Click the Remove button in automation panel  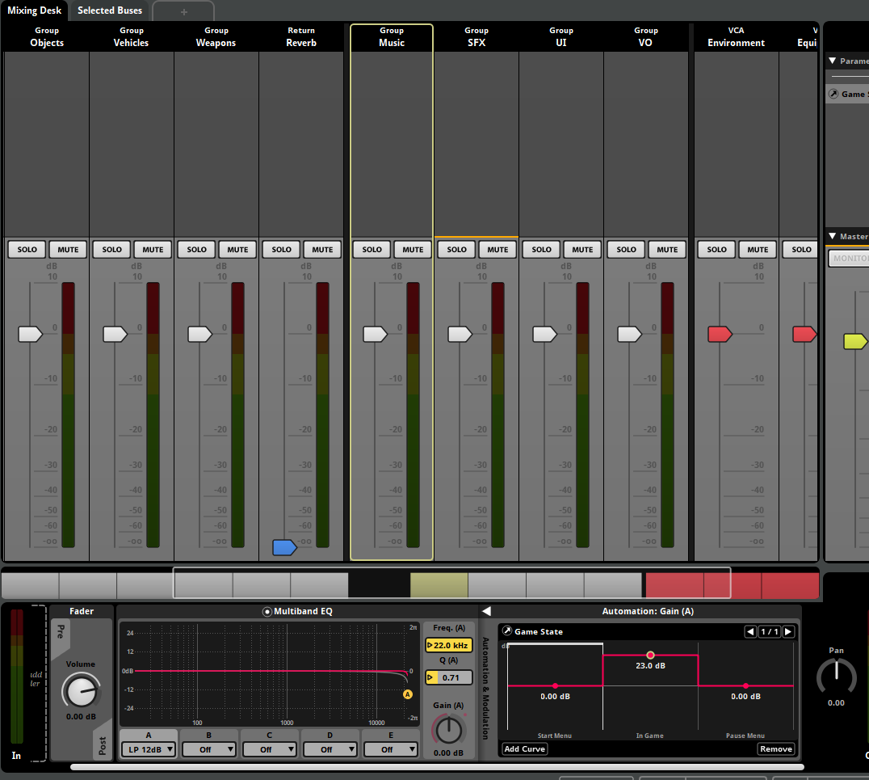click(775, 748)
